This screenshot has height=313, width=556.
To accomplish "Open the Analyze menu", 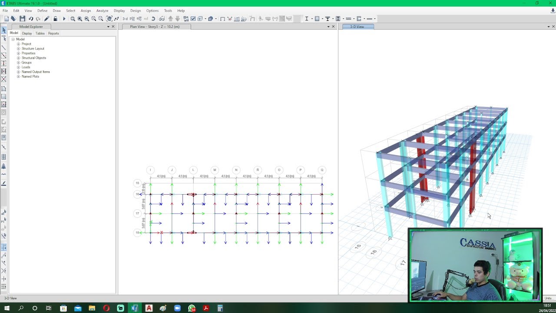I will coord(103,10).
